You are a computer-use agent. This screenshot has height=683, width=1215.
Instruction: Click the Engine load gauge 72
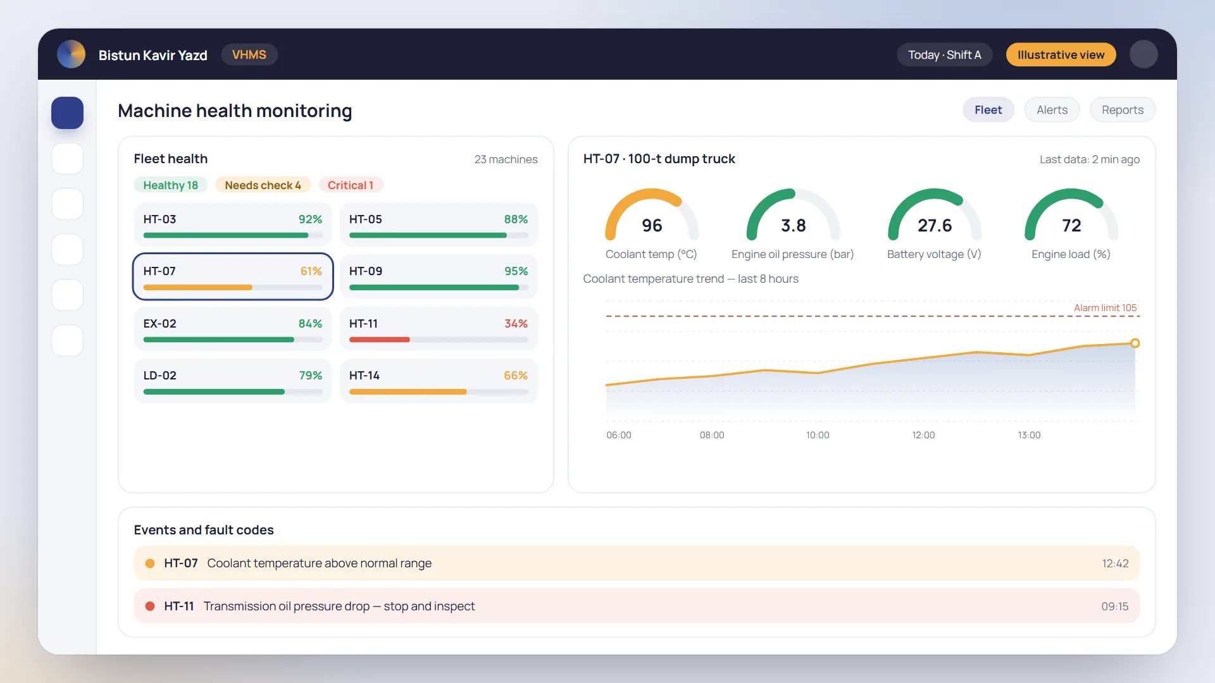click(1071, 216)
